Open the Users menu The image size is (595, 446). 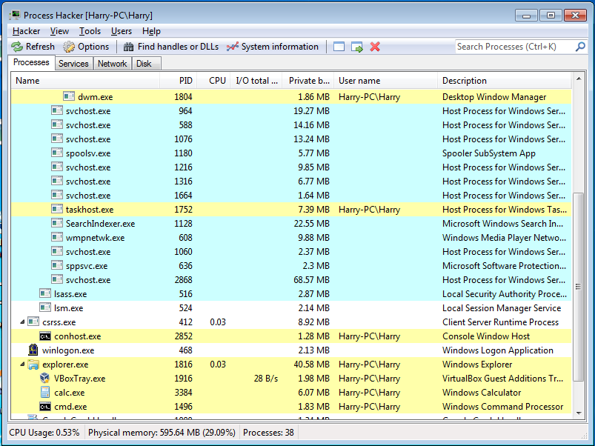coord(122,31)
